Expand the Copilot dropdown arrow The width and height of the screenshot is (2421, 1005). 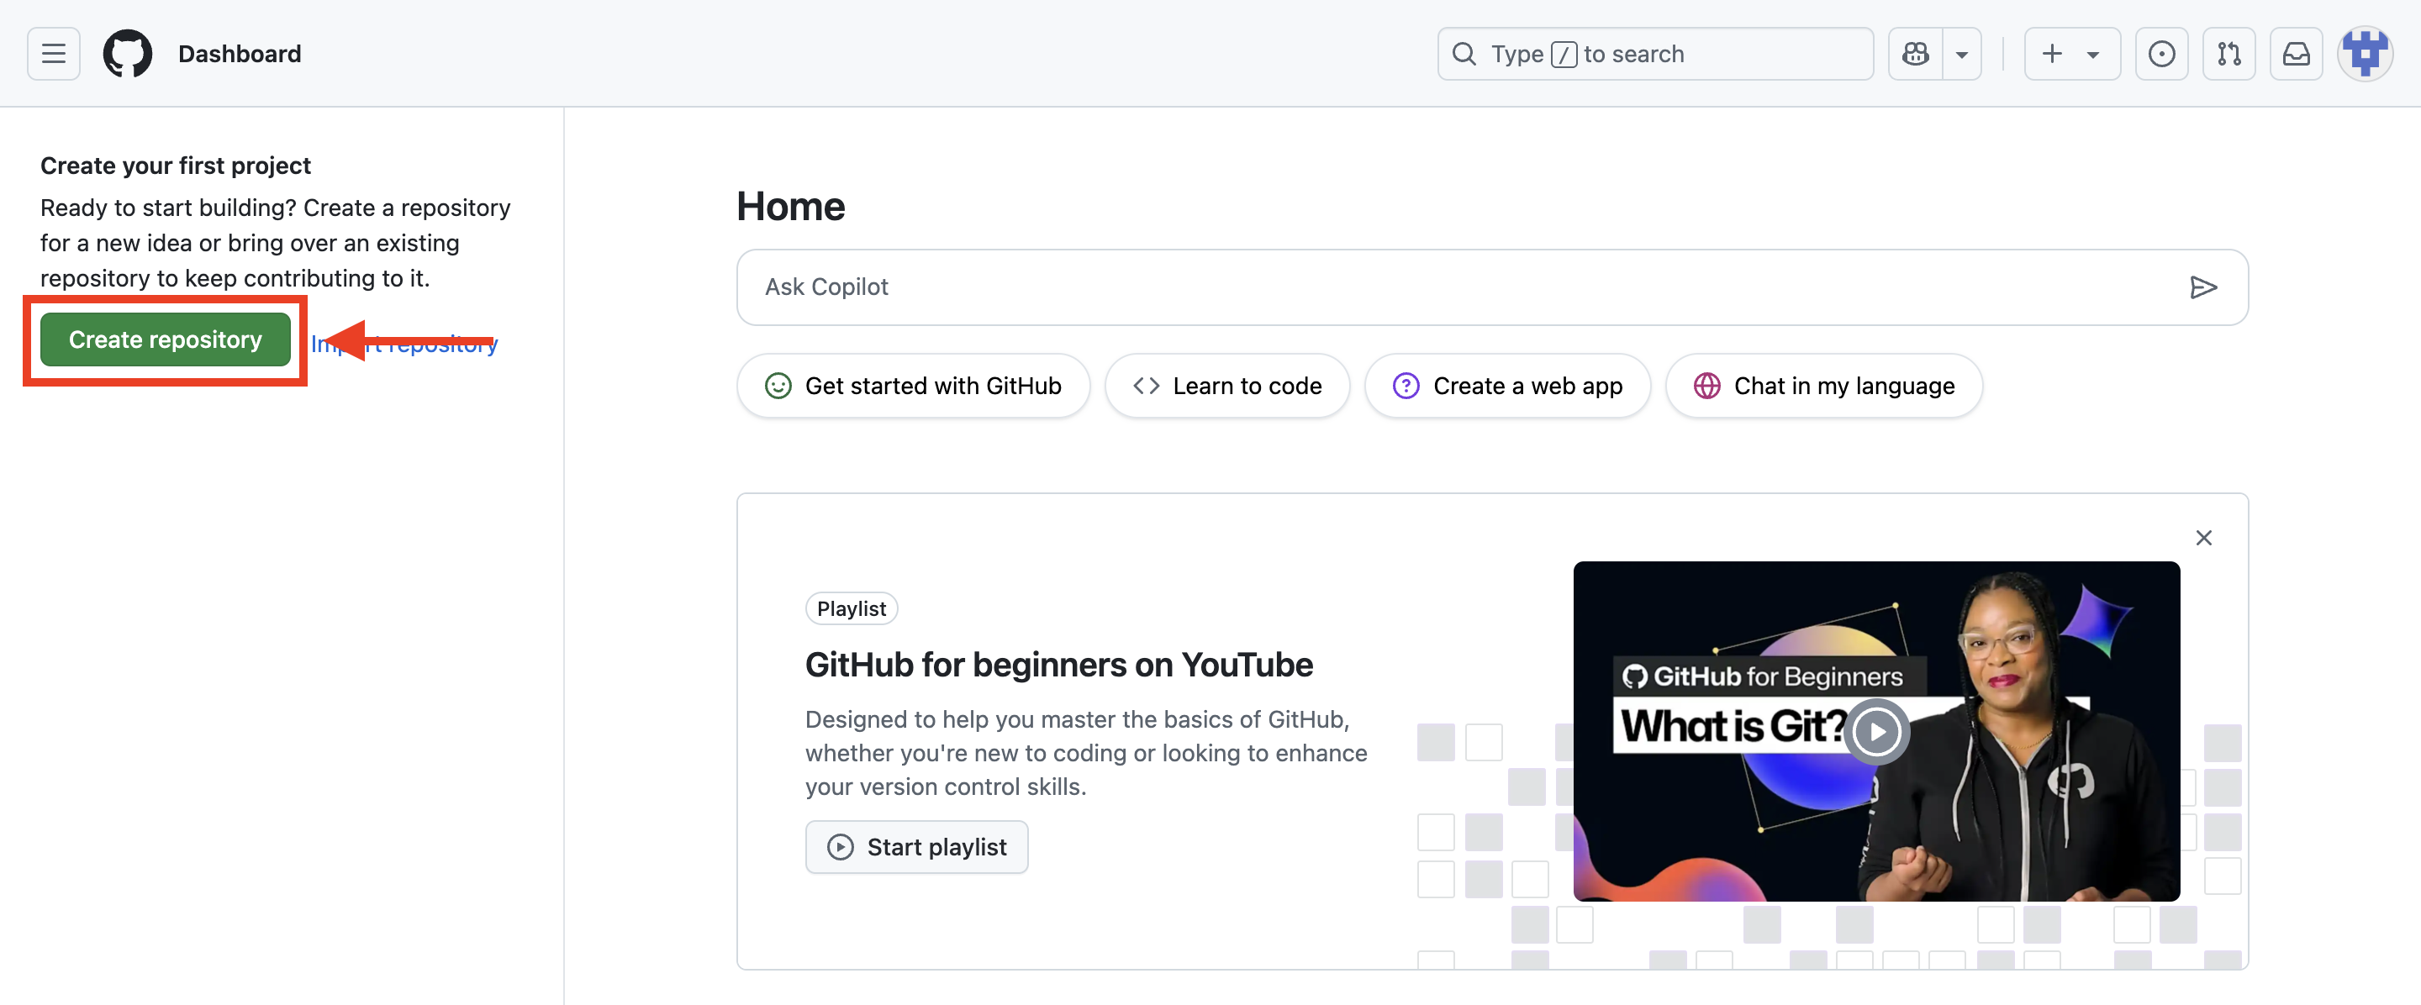click(x=1962, y=55)
